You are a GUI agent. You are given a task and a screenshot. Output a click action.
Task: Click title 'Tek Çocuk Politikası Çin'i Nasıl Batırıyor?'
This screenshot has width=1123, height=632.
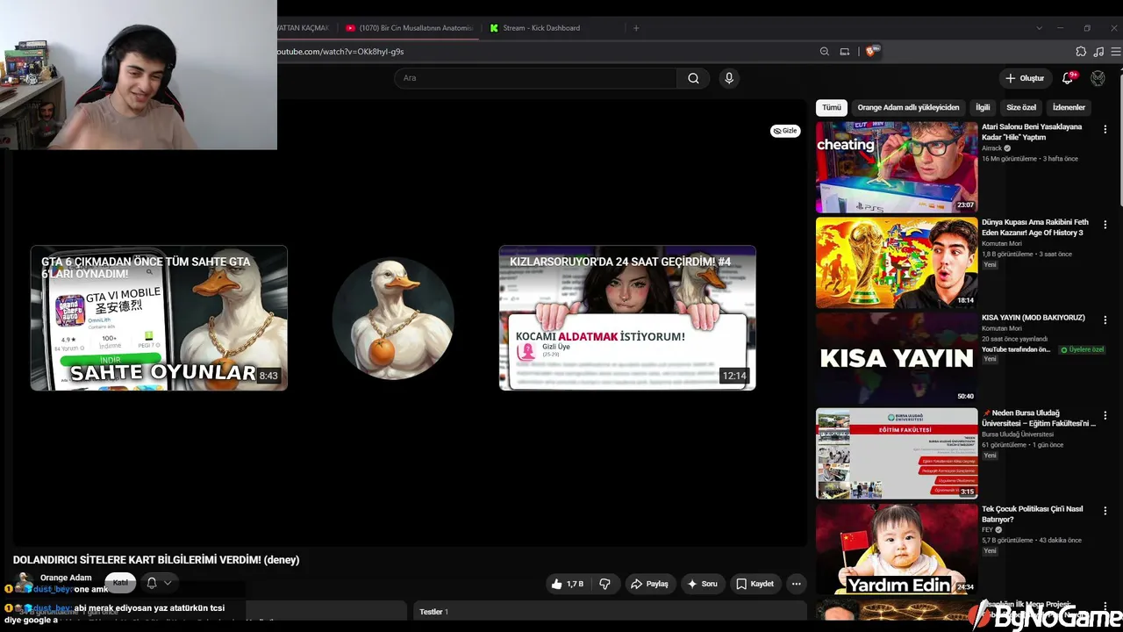pos(1033,514)
